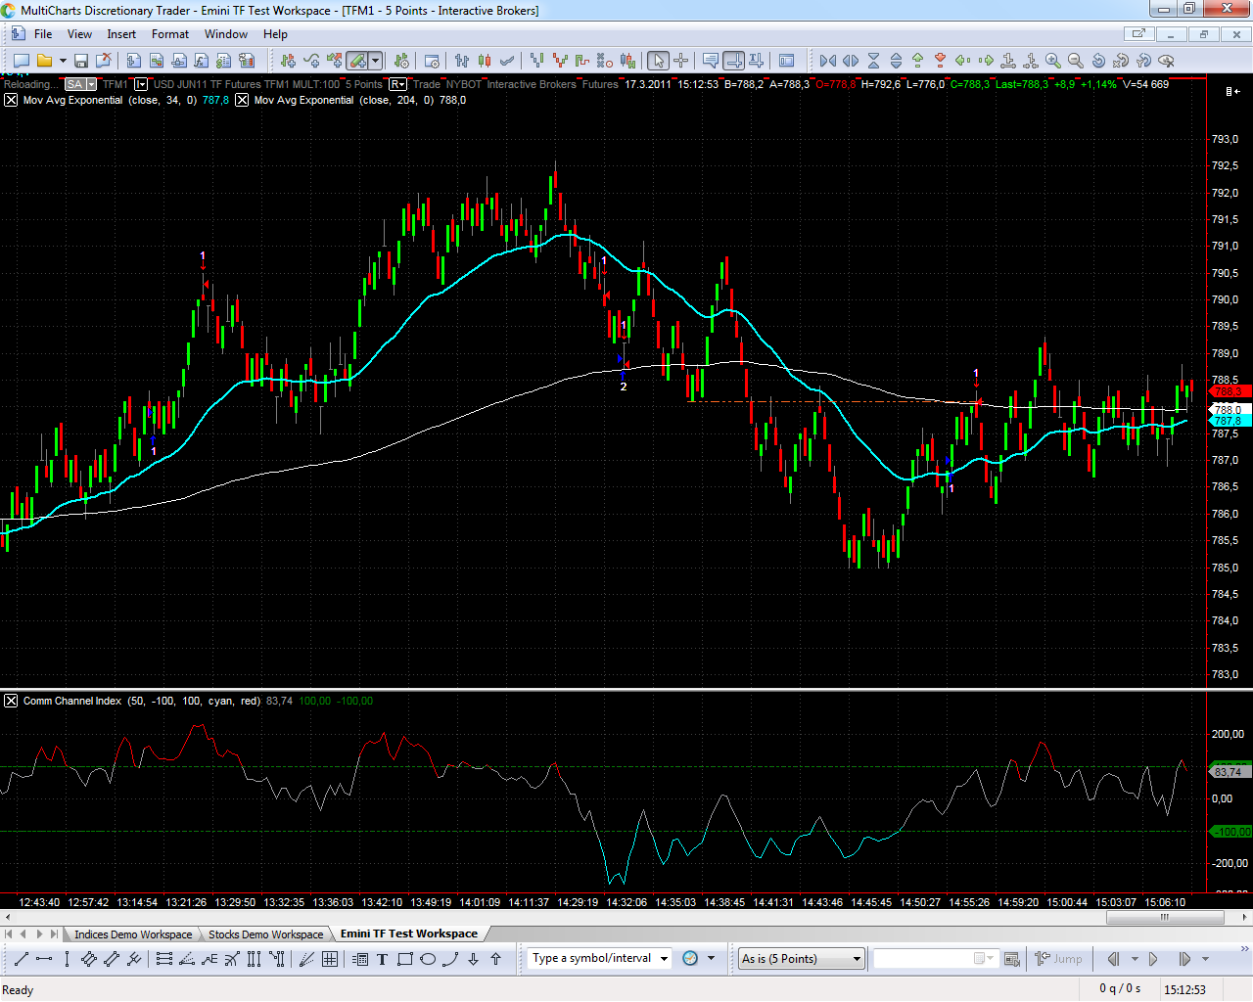Click the chart compress-expand icon at top right
1253x1002 pixels.
tap(1231, 91)
